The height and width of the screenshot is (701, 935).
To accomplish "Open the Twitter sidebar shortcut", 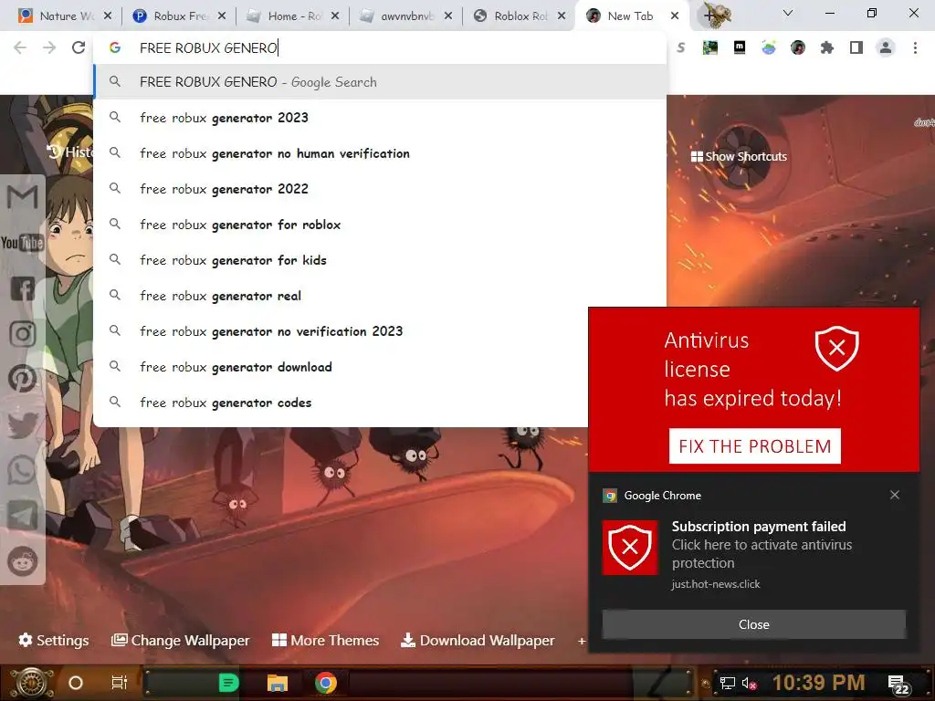I will tap(23, 425).
